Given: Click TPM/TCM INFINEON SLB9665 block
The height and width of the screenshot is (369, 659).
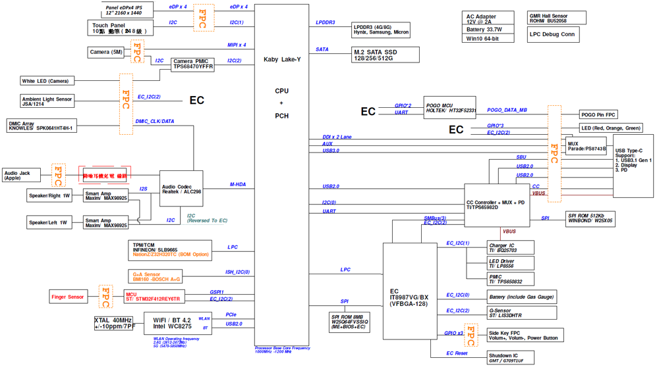Looking at the screenshot, I should pyautogui.click(x=170, y=251).
